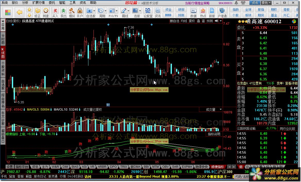Click the pie chart icon beside 600012
301x182 pixels.
click(294, 21)
